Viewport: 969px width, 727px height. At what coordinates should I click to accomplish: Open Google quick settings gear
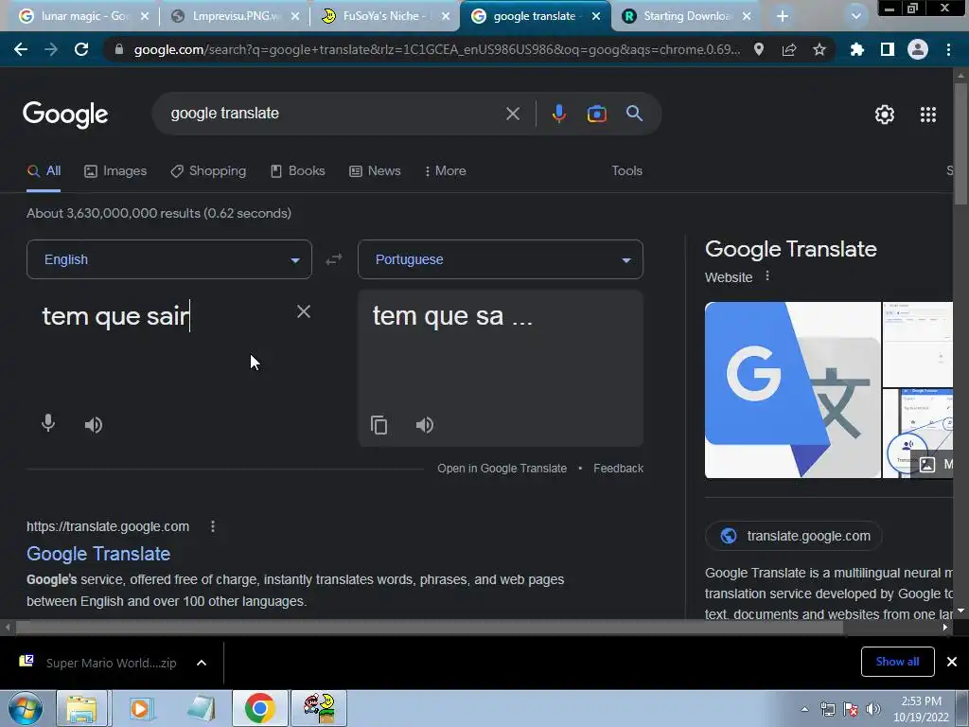click(x=885, y=115)
